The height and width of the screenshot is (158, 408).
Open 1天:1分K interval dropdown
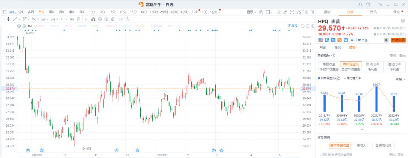(211, 12)
